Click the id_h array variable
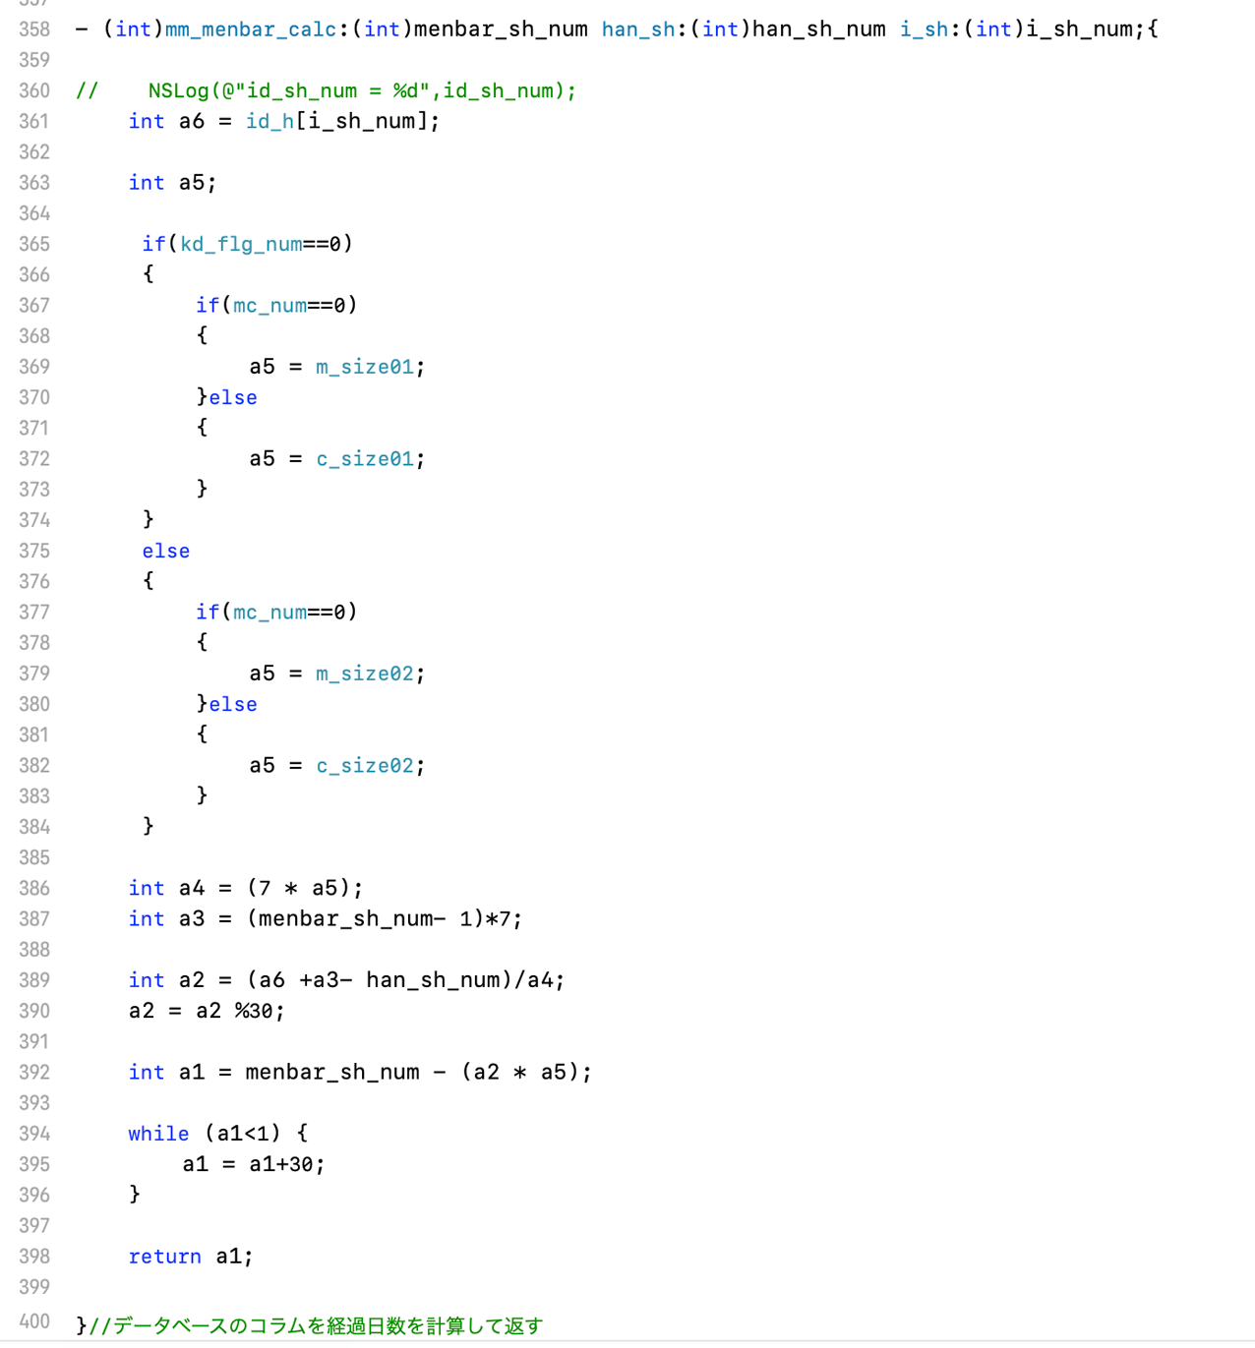The width and height of the screenshot is (1255, 1348). pos(269,121)
